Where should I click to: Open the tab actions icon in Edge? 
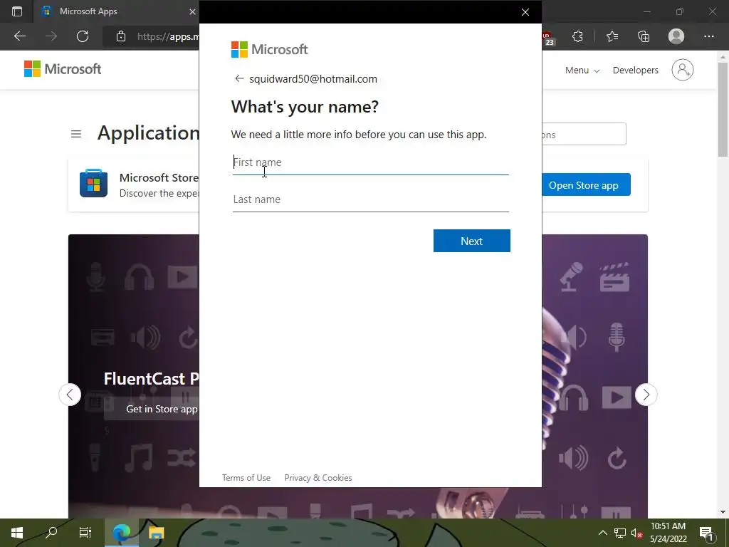17,11
